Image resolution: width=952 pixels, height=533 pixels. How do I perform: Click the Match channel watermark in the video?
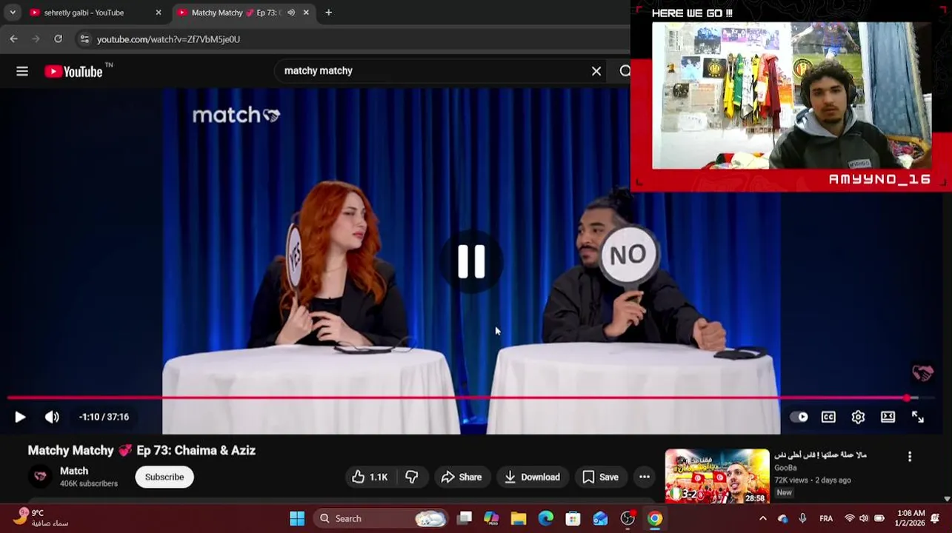click(x=922, y=373)
